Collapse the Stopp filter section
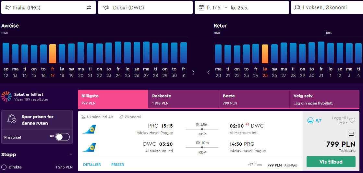This screenshot has width=363, height=173. 71,154
